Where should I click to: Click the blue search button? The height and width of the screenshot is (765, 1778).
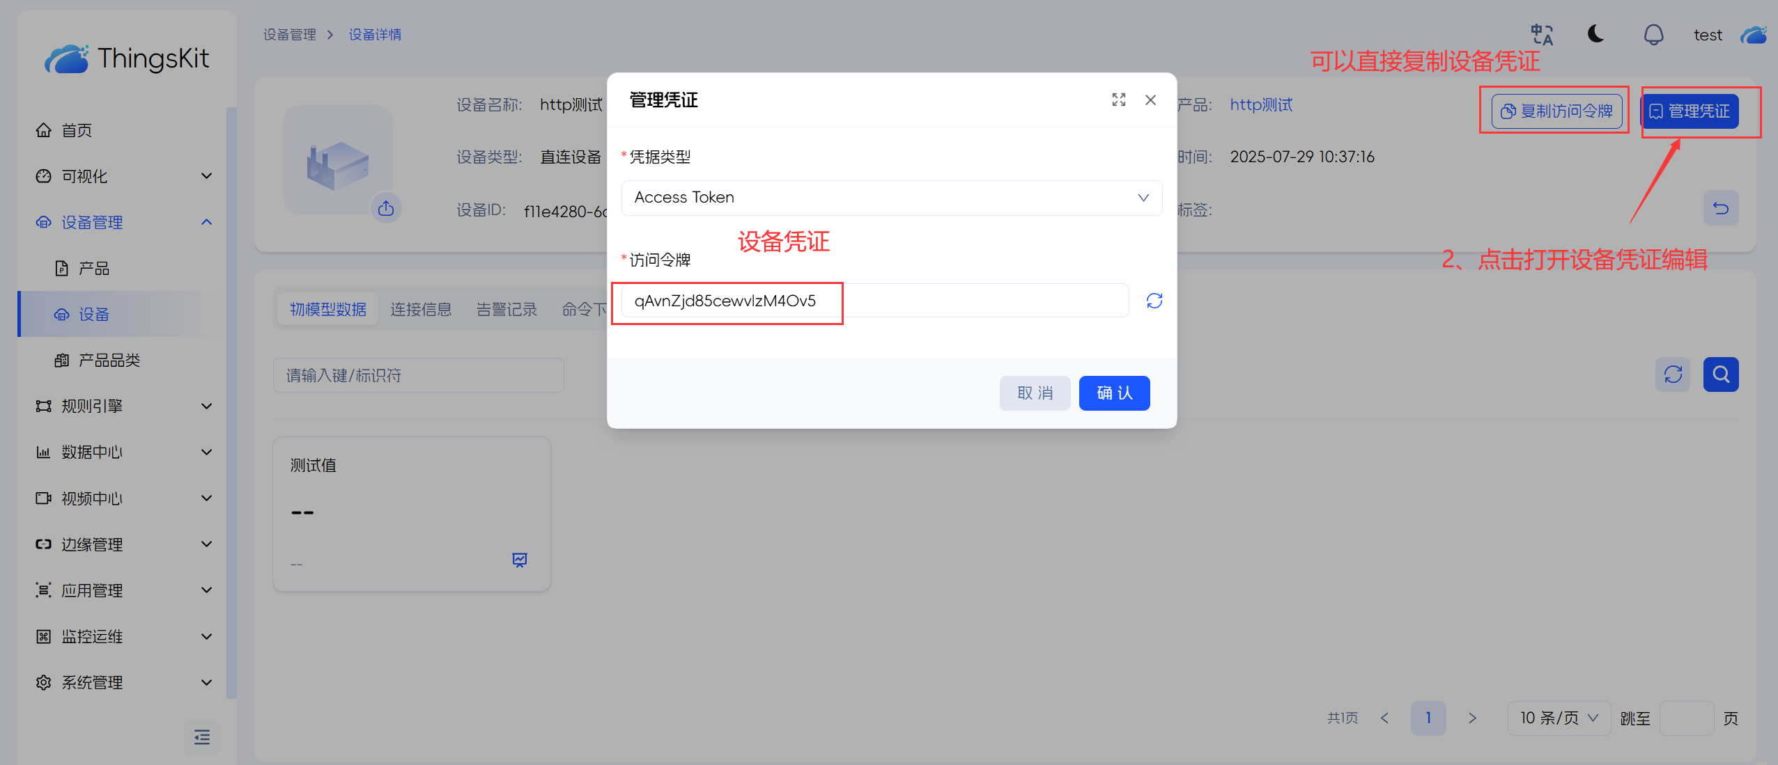(1720, 374)
